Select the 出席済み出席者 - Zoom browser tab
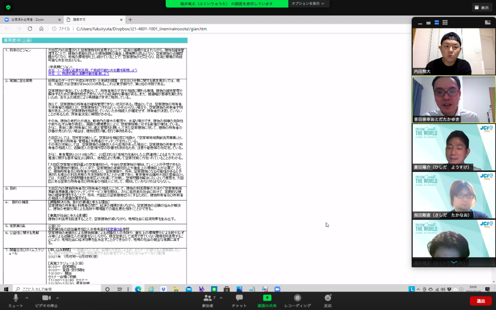The width and height of the screenshot is (496, 310). point(28,20)
